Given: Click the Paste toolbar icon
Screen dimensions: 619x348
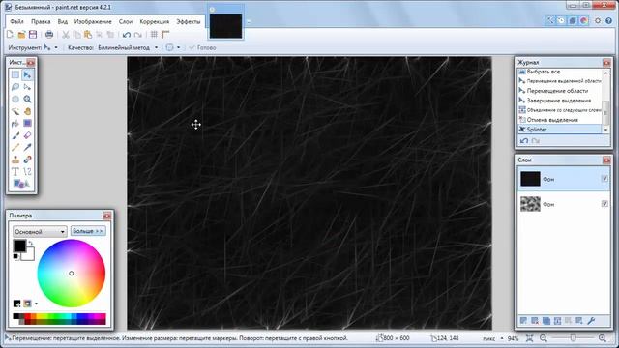Looking at the screenshot, I should (x=88, y=35).
